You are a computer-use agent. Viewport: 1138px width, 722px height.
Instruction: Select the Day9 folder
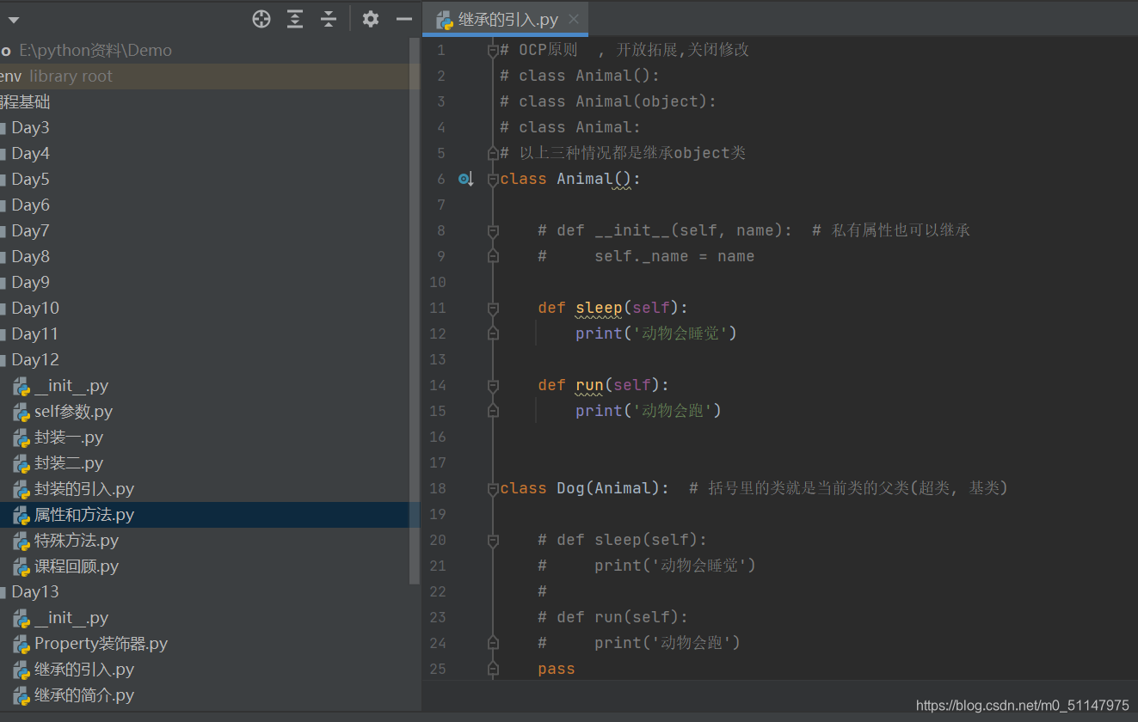[x=30, y=283]
